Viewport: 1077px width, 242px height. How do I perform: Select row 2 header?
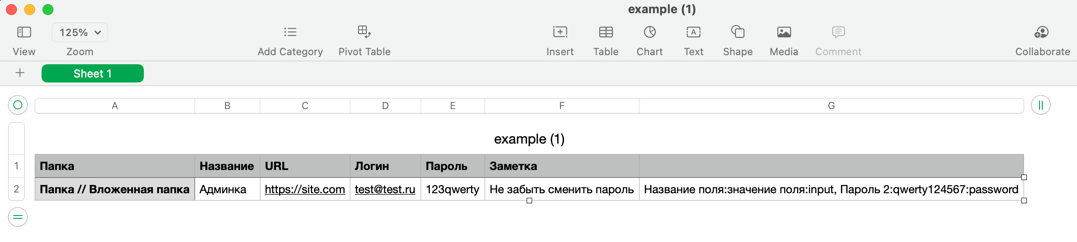(16, 189)
